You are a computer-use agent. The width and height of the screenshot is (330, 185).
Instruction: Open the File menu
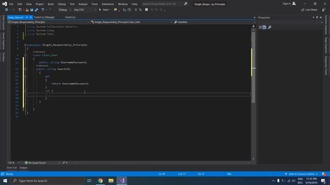(x=11, y=4)
